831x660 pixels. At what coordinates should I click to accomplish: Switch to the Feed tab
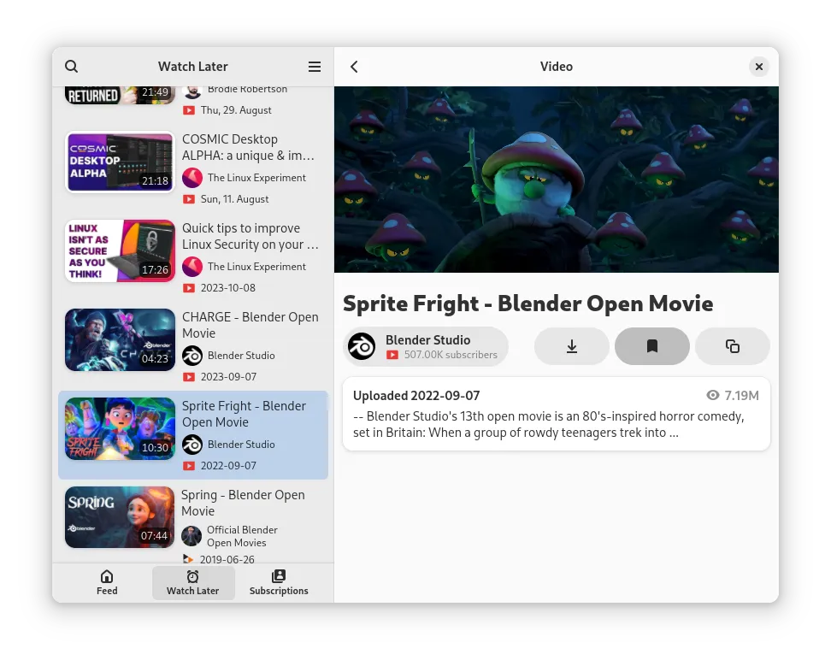point(107,582)
